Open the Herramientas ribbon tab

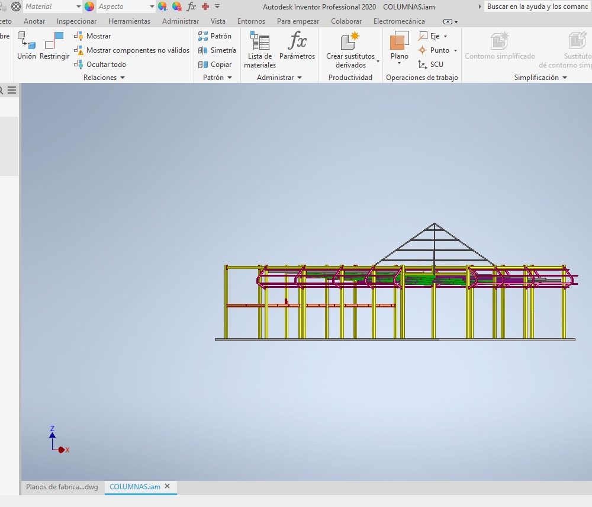coord(129,21)
